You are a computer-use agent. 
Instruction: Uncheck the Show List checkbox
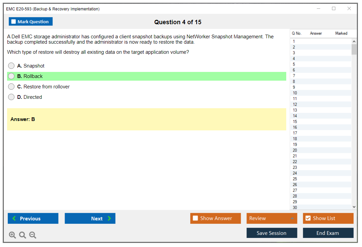coord(308,218)
